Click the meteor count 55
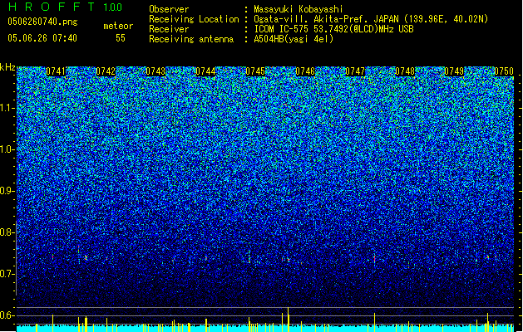Screen dimensions: 523x332 click(x=121, y=38)
